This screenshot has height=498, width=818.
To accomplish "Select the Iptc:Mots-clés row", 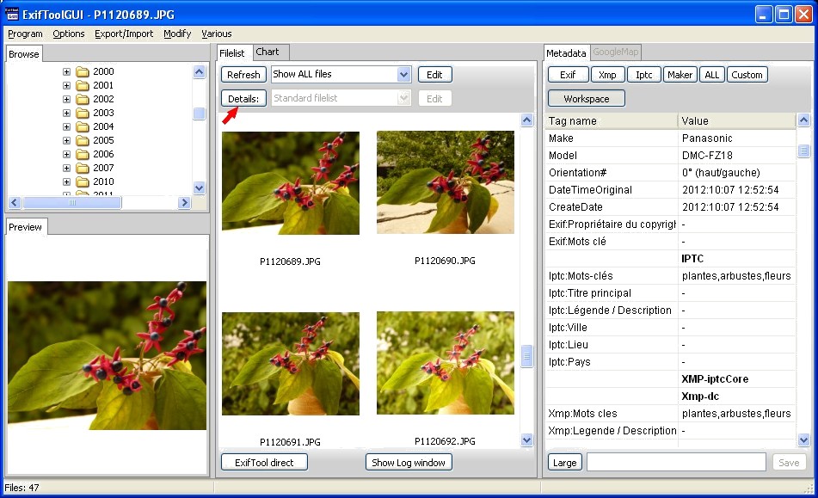I will pos(670,276).
